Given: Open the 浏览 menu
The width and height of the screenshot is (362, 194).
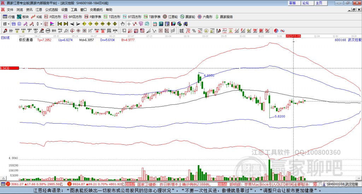Looking at the screenshot, I should 20,10.
